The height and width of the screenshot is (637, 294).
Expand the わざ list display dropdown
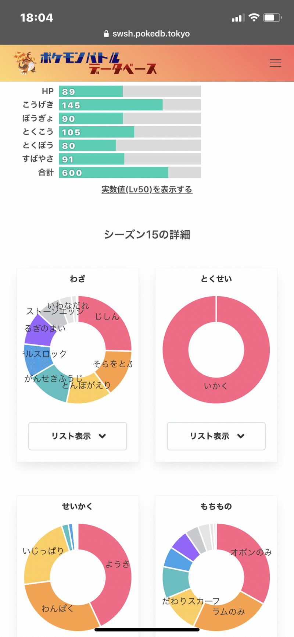point(78,436)
